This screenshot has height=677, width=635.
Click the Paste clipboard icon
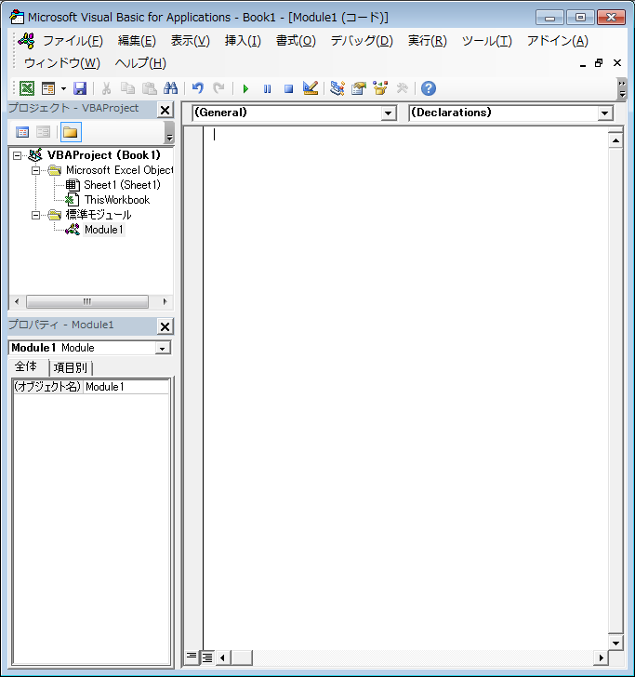pos(149,88)
